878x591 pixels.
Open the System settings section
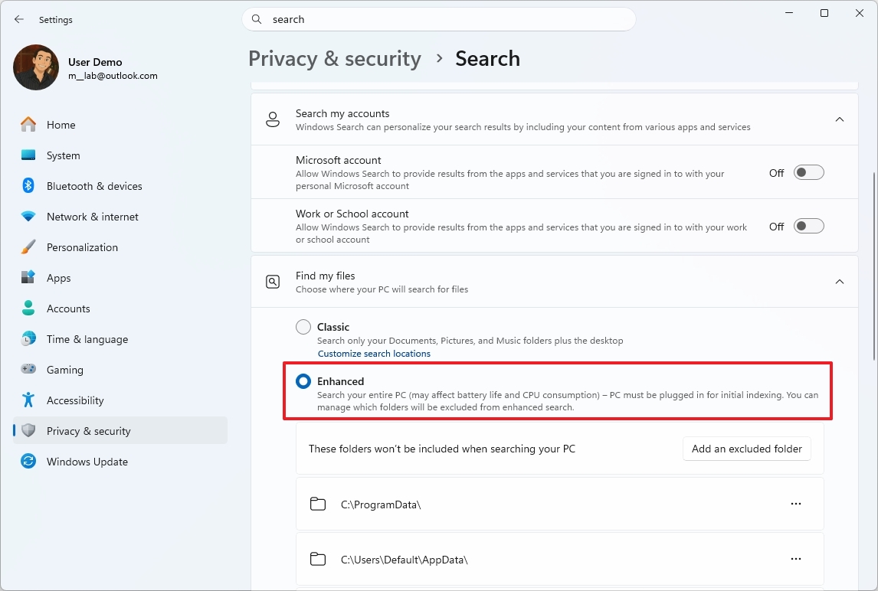63,155
